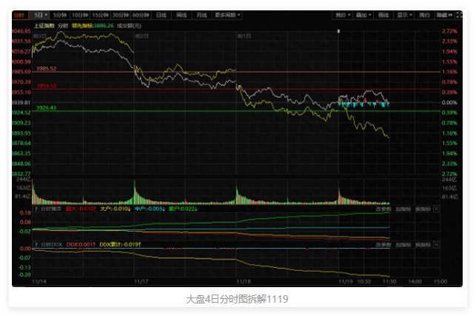
Task: Expand the 显示 display dropdown
Action: point(404,15)
